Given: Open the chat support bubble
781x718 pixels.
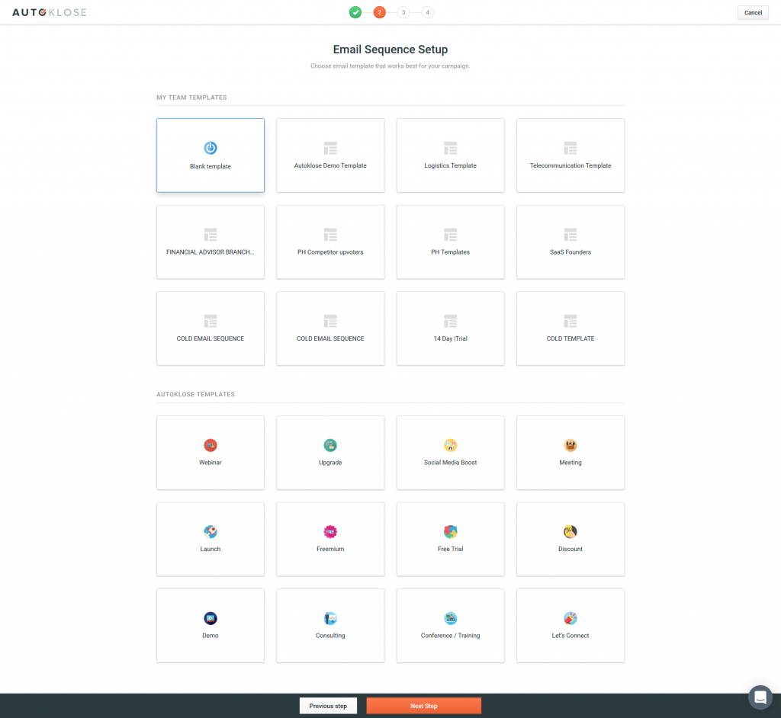Looking at the screenshot, I should [x=760, y=697].
